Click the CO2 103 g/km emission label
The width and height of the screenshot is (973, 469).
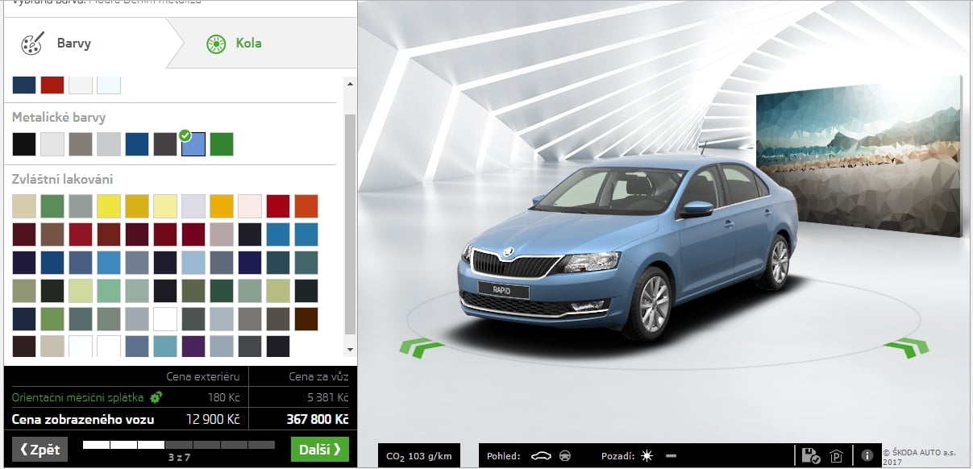click(x=419, y=457)
